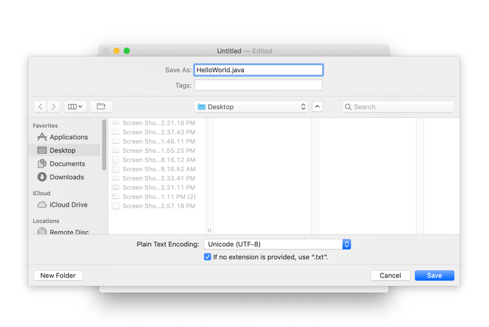Go back with the left arrow button
Viewport: 489px width, 327px height.
click(40, 106)
